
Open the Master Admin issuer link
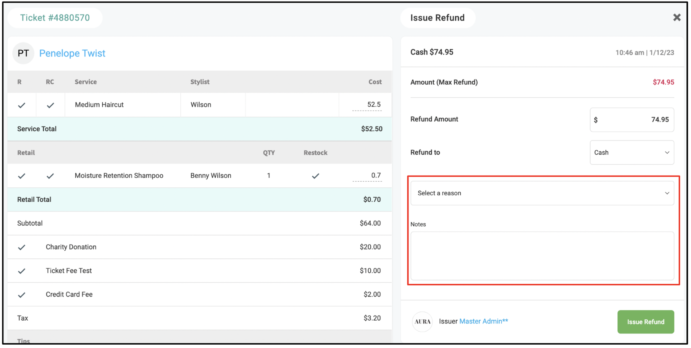point(484,321)
